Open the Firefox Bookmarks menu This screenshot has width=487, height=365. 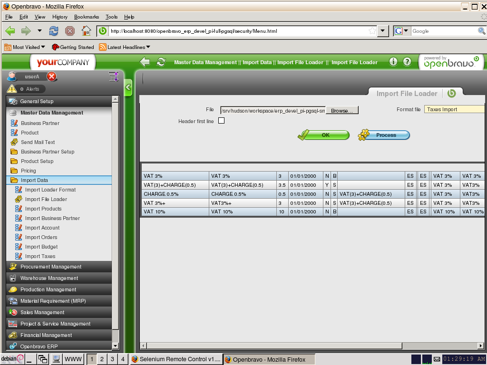click(x=87, y=17)
